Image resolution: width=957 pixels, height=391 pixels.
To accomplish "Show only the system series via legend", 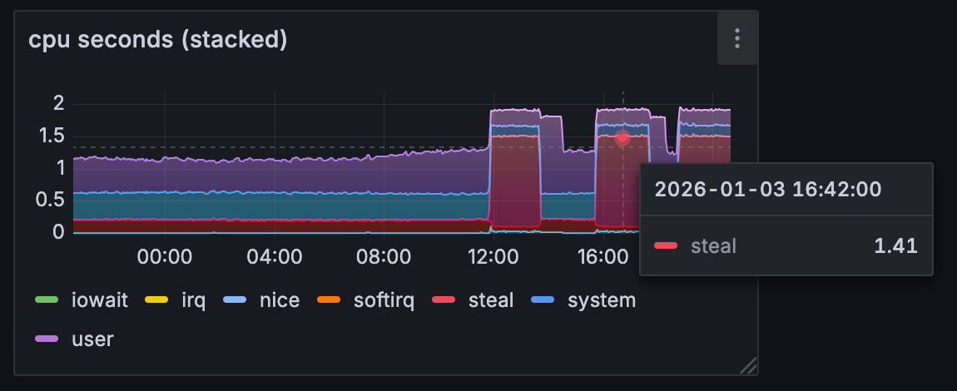I will tap(602, 300).
